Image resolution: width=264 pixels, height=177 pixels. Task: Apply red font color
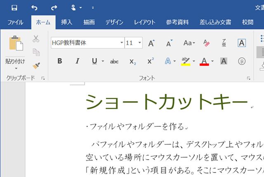(x=204, y=61)
